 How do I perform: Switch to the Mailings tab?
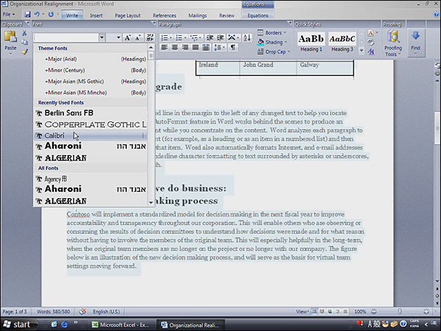(x=198, y=15)
